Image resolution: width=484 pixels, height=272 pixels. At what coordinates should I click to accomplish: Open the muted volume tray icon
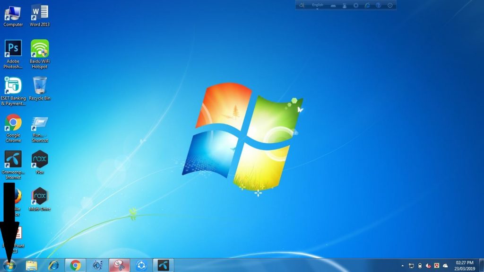pos(428,266)
